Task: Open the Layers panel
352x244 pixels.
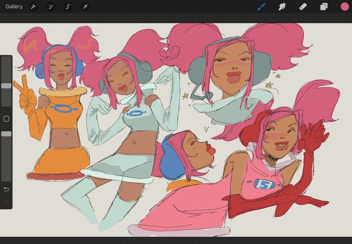Action: click(324, 7)
